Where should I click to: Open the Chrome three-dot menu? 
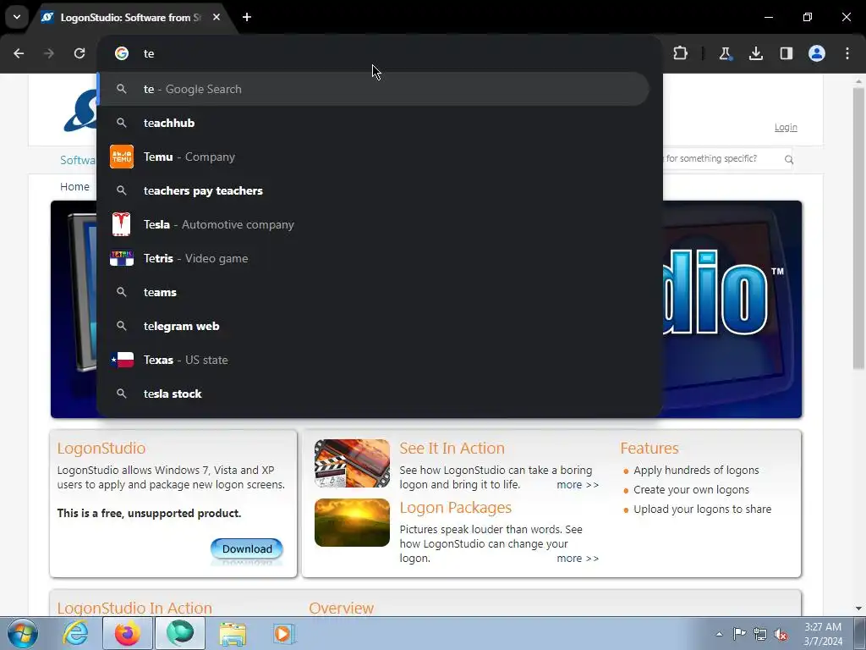847,53
